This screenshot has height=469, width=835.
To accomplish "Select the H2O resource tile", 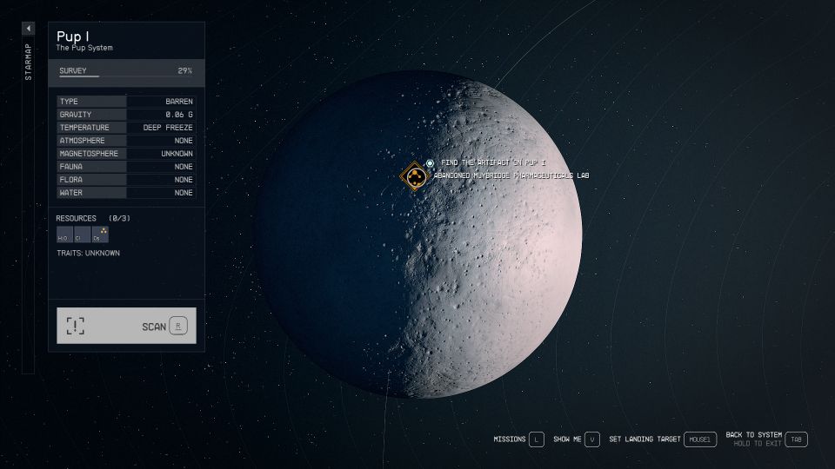I will [64, 234].
